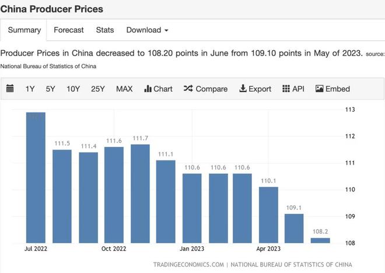Open the Chart type bar icon
385x273 pixels.
coord(148,89)
